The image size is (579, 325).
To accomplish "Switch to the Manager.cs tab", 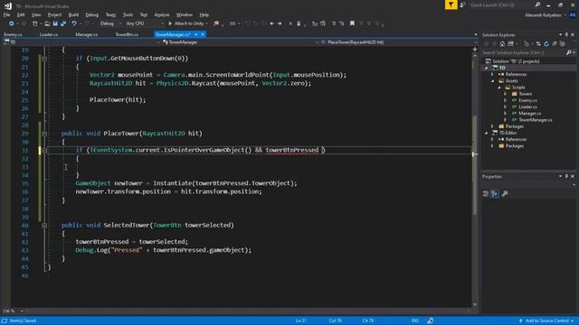I will tap(87, 34).
